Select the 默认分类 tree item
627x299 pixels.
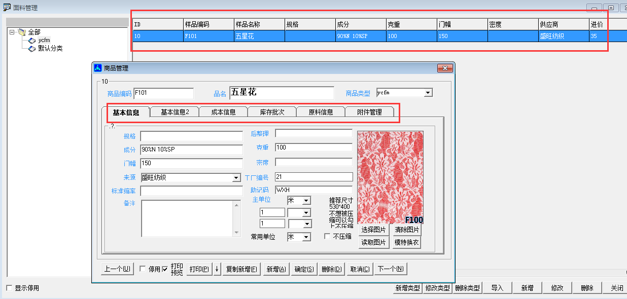(x=50, y=48)
